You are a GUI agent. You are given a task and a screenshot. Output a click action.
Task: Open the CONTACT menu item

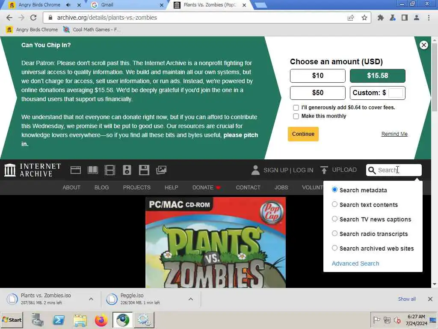click(248, 188)
